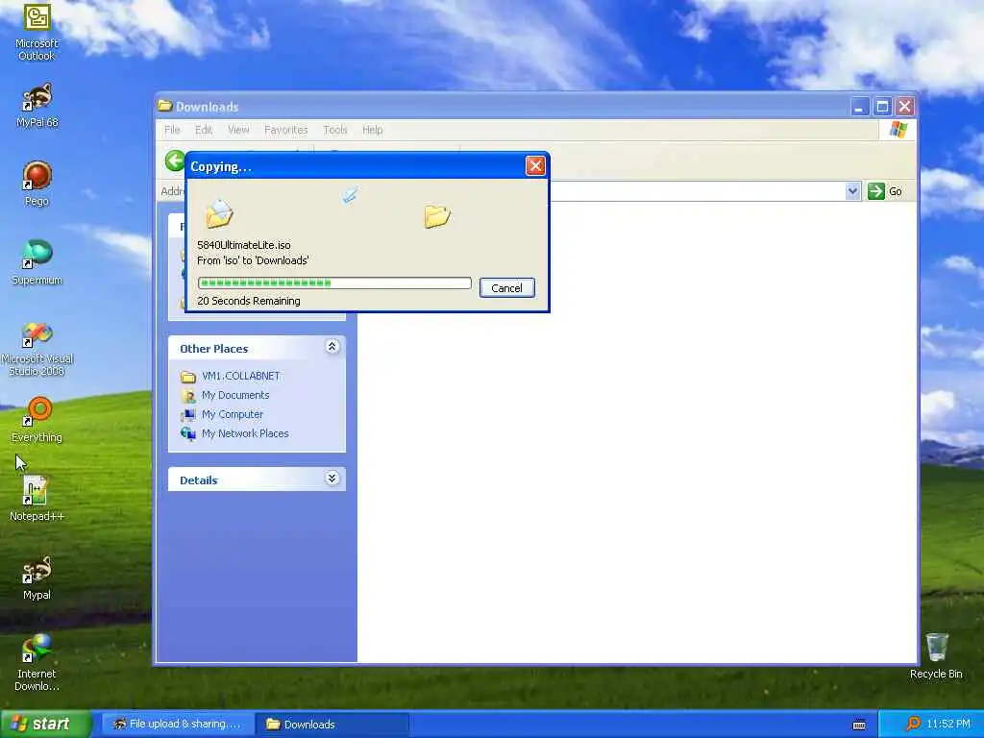This screenshot has height=738, width=984.
Task: Click the keyboard icon in system tray
Action: click(x=859, y=725)
